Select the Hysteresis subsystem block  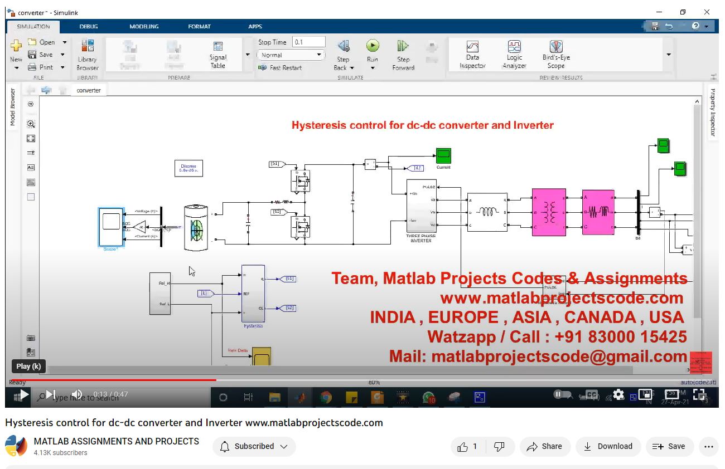coord(253,294)
